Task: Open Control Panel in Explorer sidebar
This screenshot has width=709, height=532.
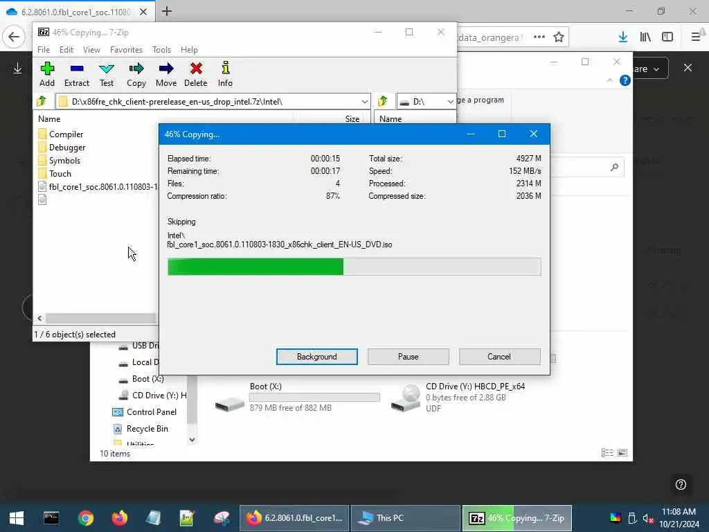Action: click(x=144, y=411)
